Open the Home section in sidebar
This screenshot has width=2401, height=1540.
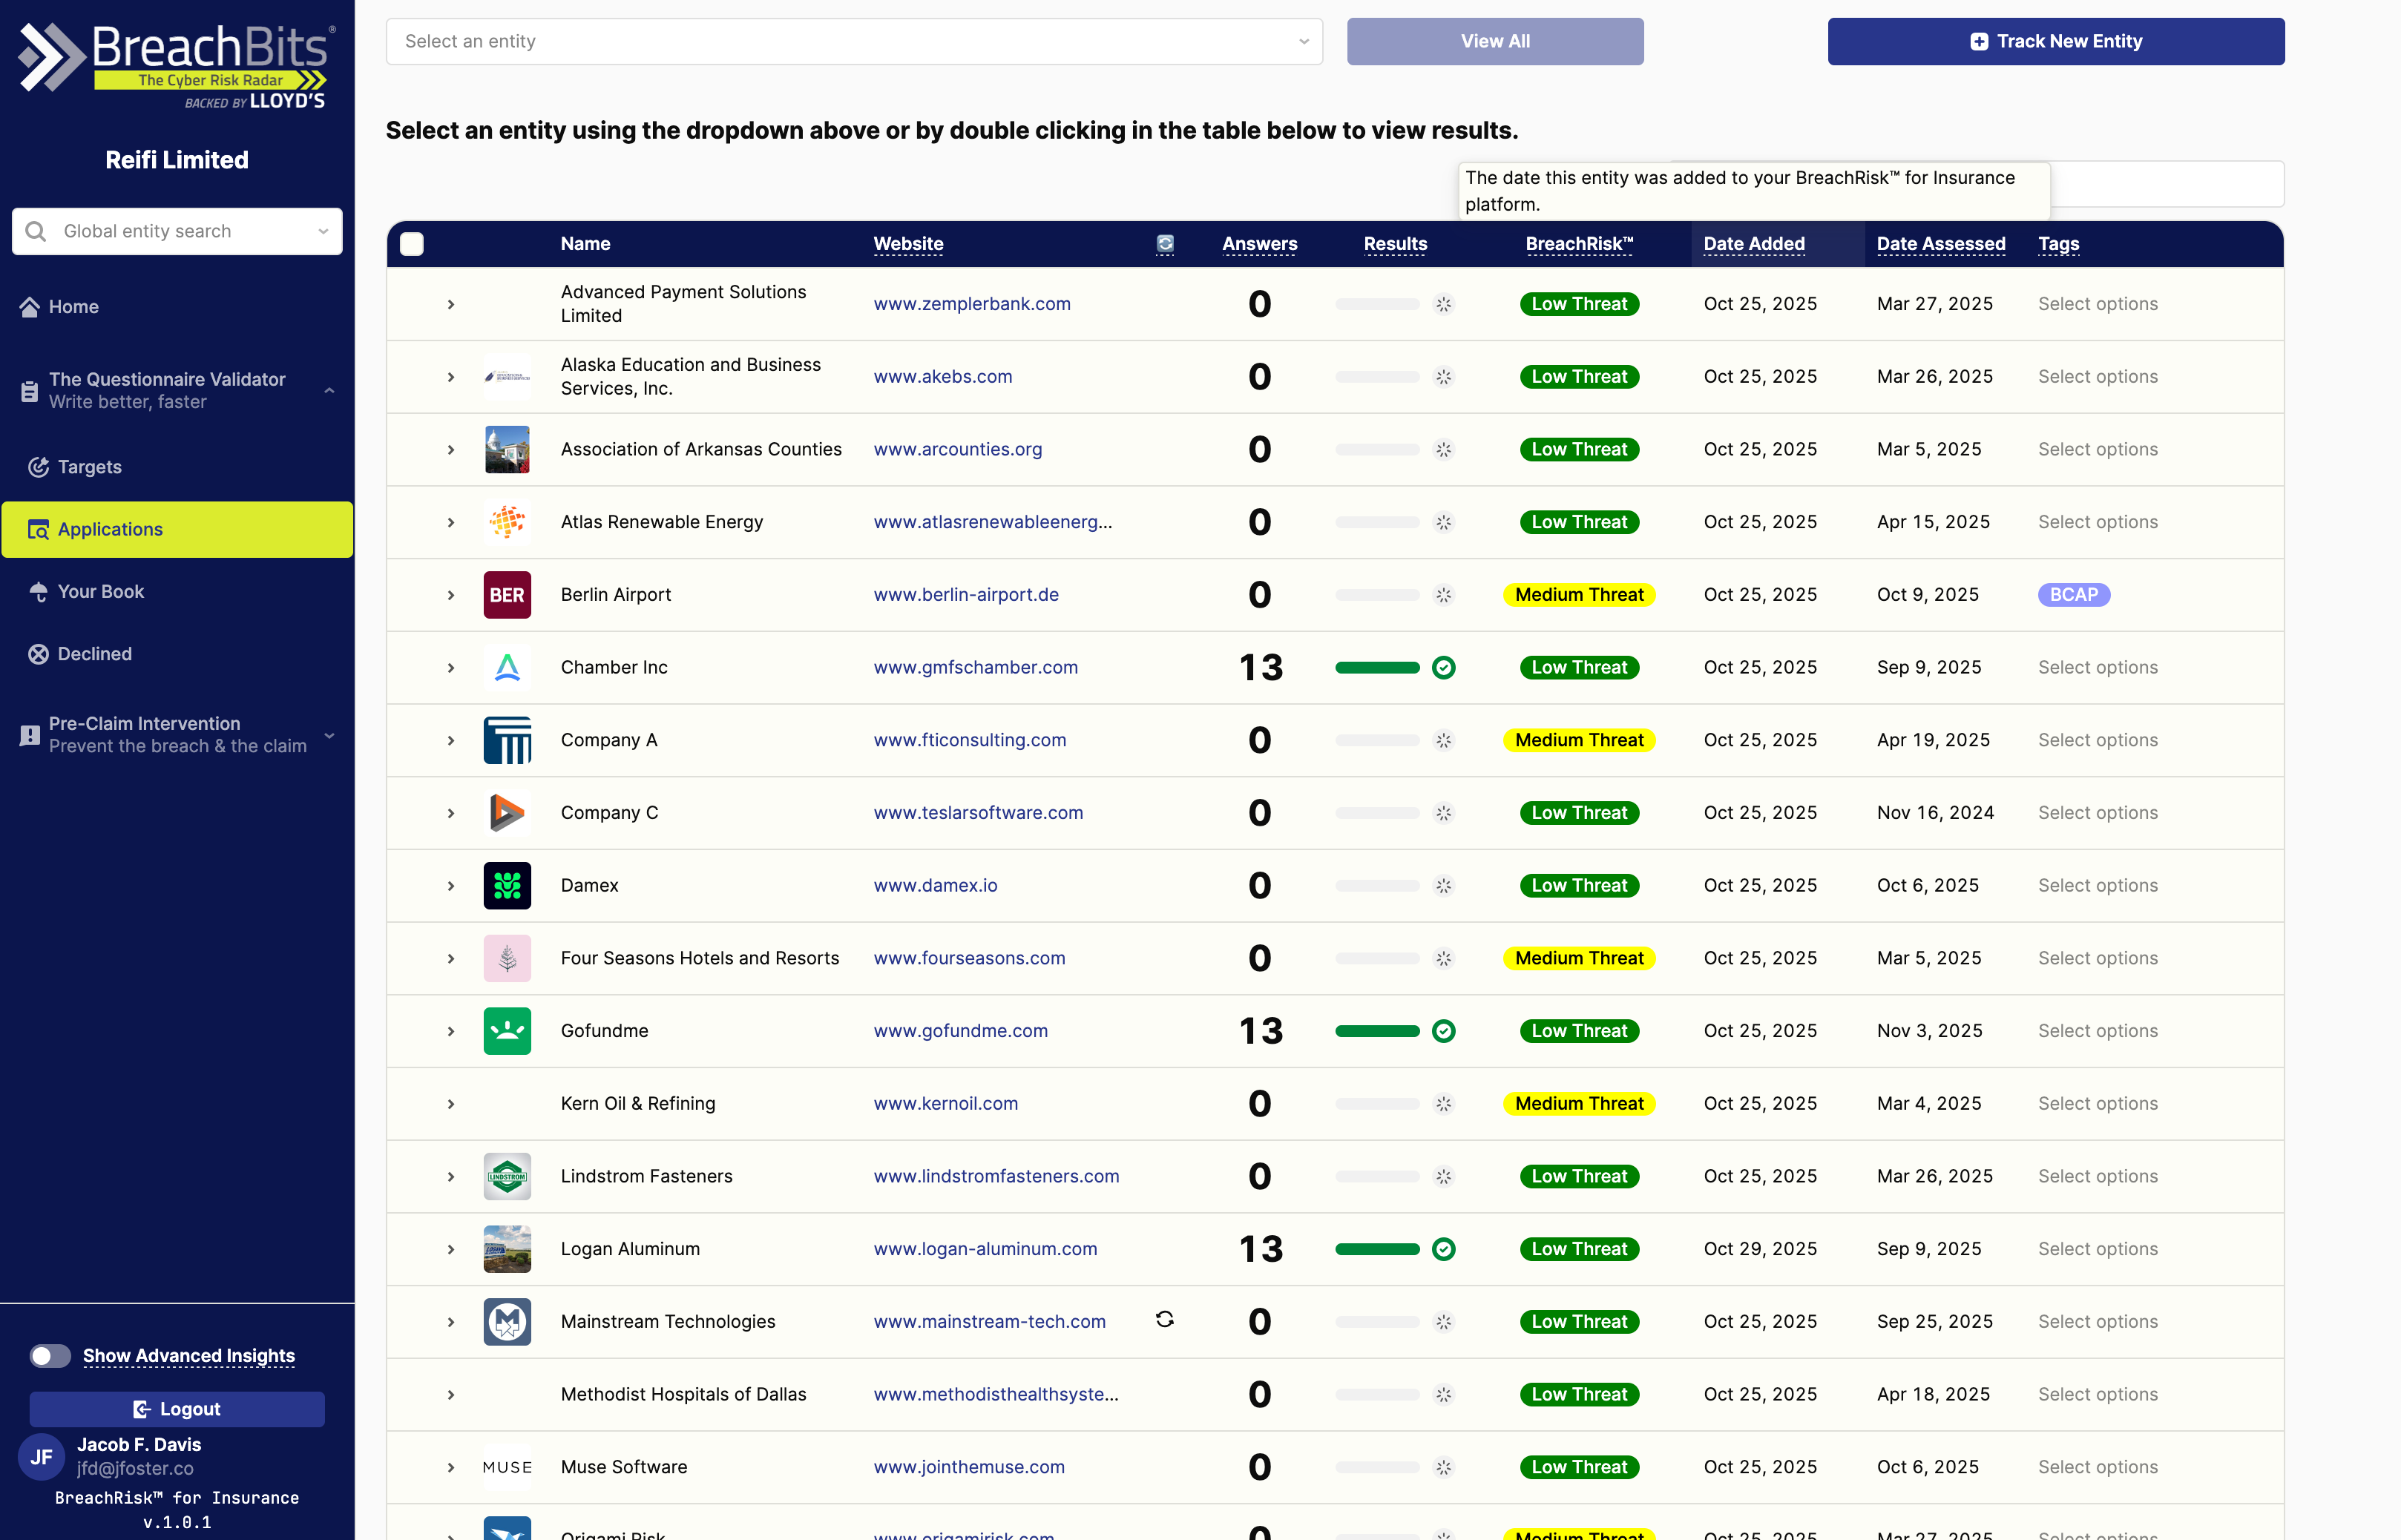click(73, 306)
